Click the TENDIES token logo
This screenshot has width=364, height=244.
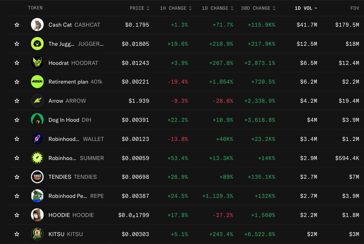tap(37, 177)
